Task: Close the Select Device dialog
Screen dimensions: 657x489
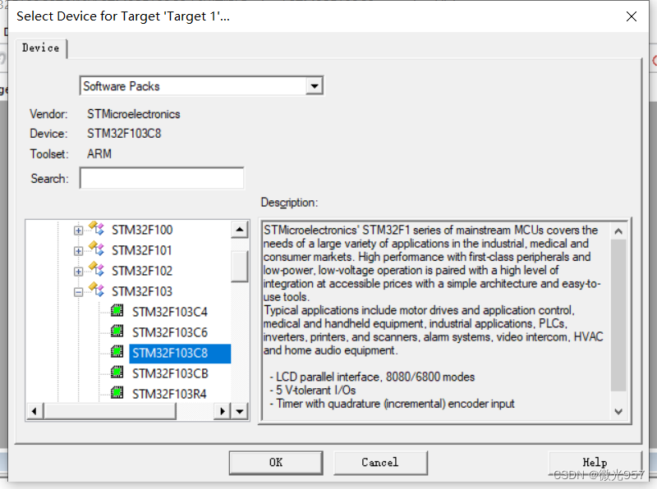Action: point(631,16)
